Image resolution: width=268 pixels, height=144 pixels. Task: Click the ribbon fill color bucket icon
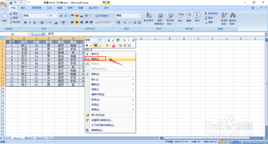[x=49, y=23]
